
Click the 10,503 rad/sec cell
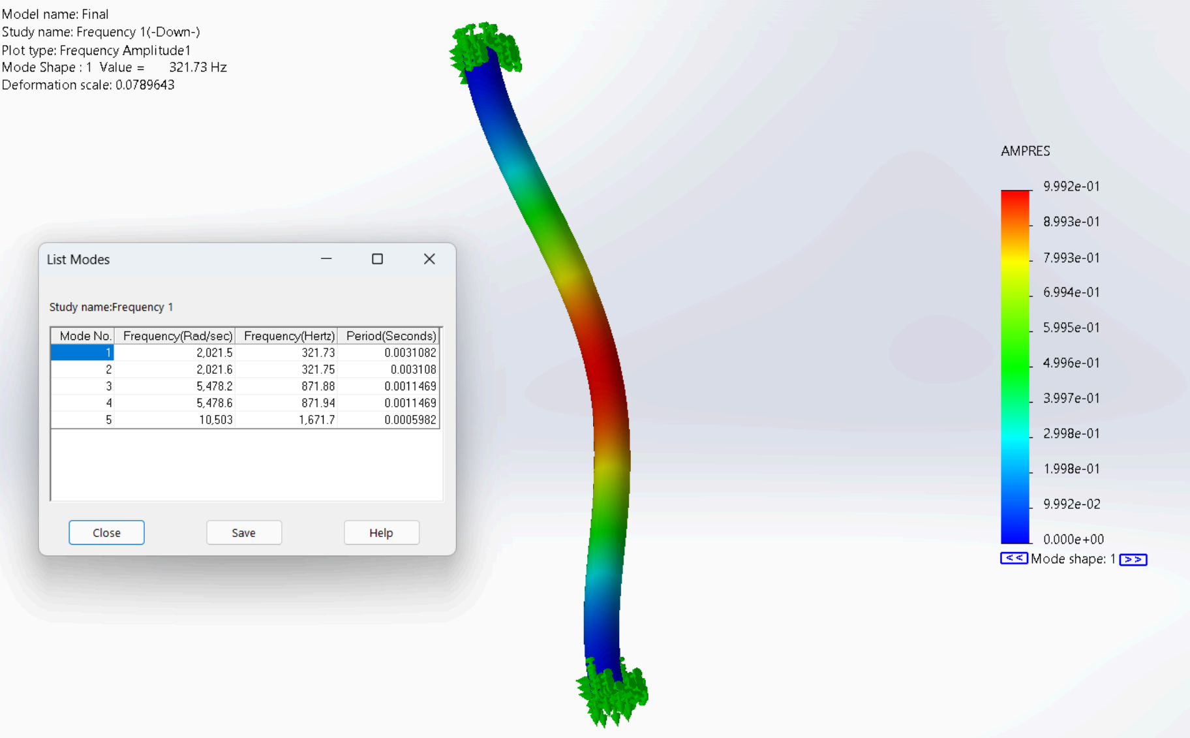[175, 420]
